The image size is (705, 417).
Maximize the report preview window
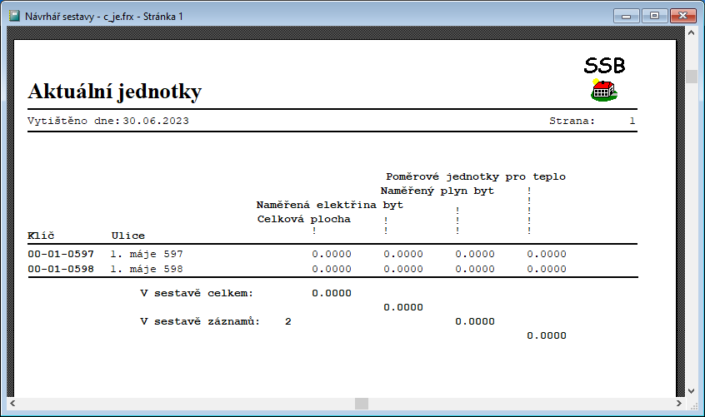pos(653,15)
